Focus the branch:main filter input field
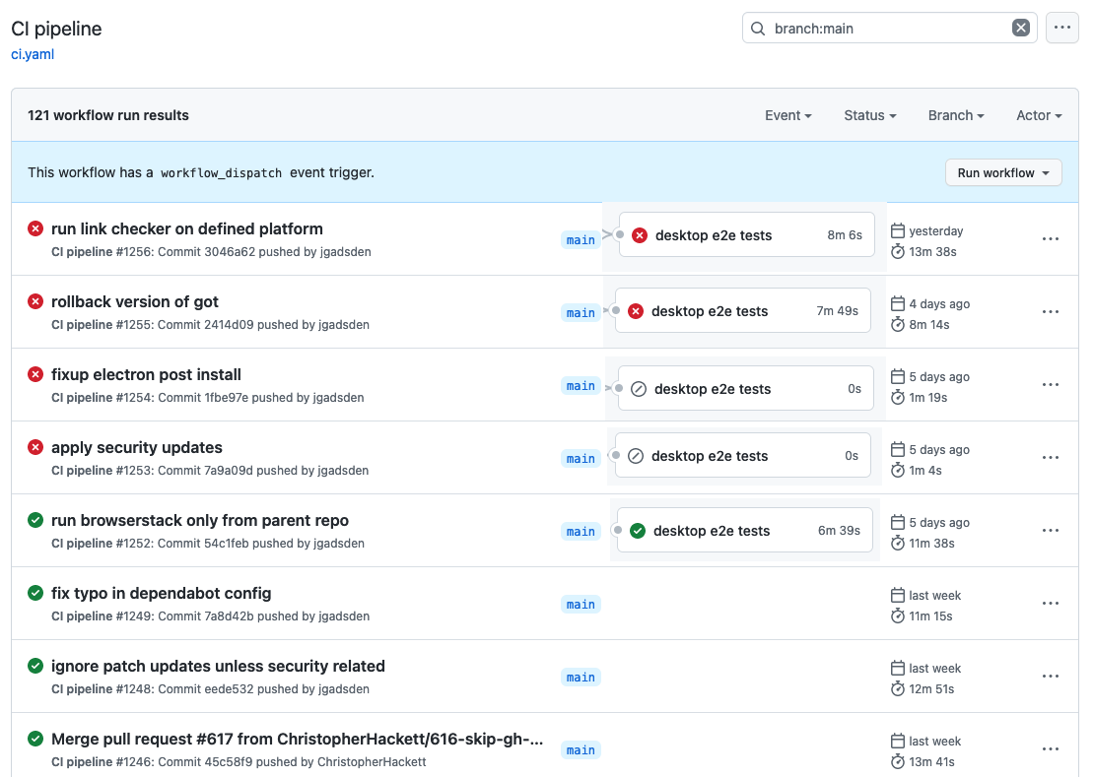 pos(889,28)
